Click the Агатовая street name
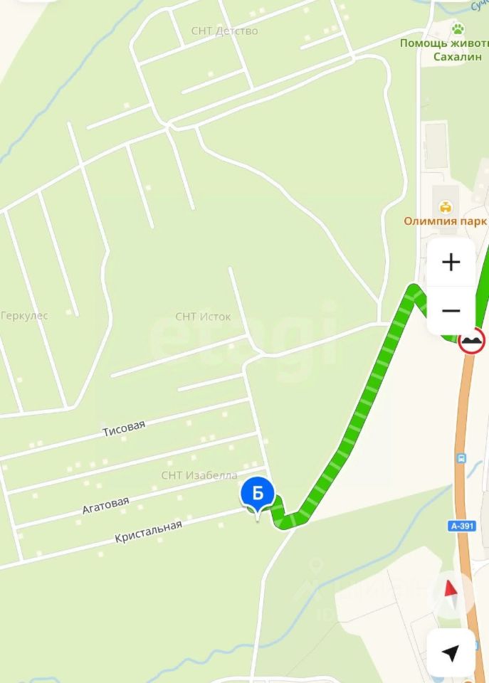 [106, 505]
